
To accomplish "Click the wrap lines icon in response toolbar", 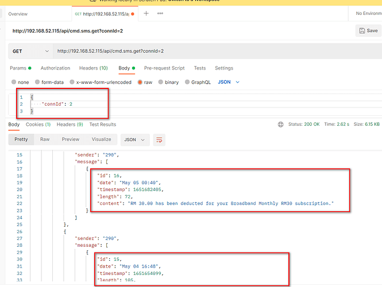I will click(x=159, y=139).
